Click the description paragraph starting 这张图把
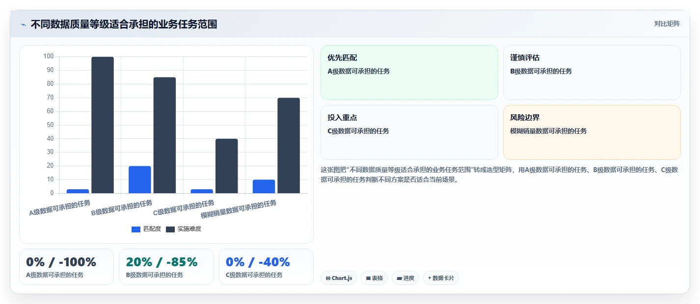The image size is (700, 304). (500, 175)
